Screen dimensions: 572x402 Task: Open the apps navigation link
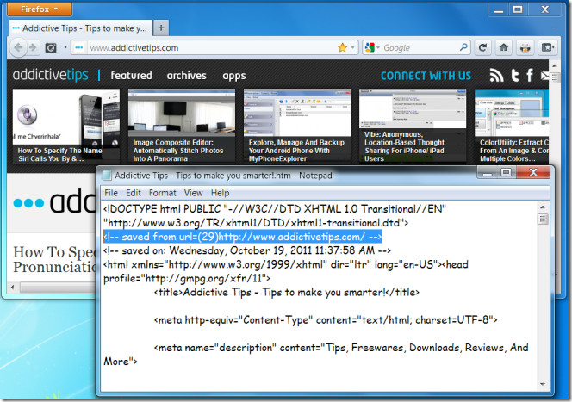233,76
